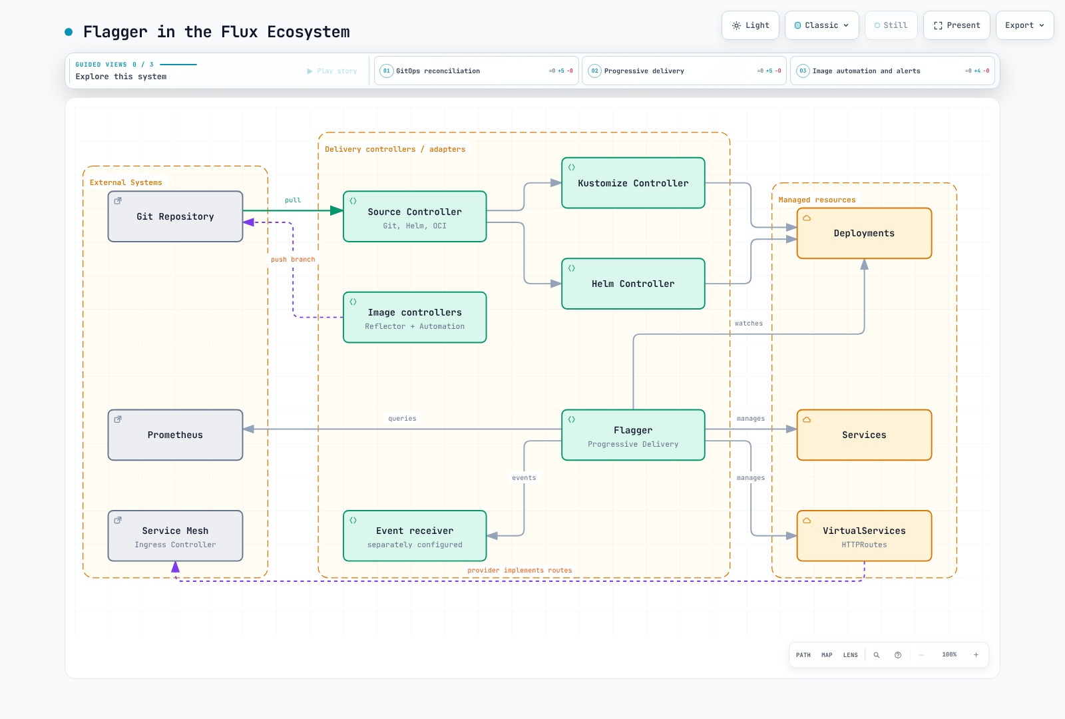Click cloud icon on Services node
This screenshot has height=719, width=1065.
tap(807, 419)
